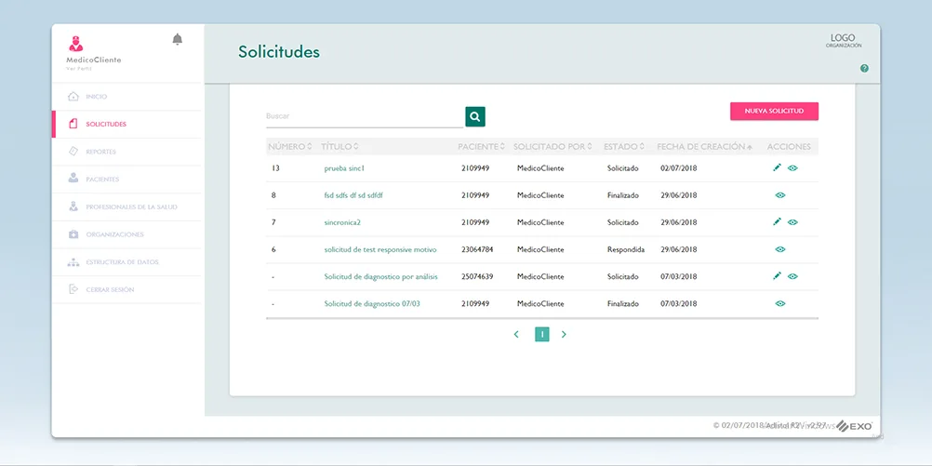932x466 pixels.
Task: Click the Solicitudes document icon in sidebar
Action: click(73, 125)
